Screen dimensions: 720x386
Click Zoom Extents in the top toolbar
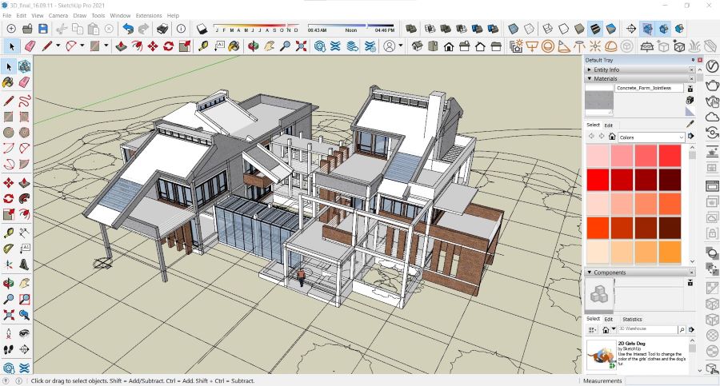(302, 46)
